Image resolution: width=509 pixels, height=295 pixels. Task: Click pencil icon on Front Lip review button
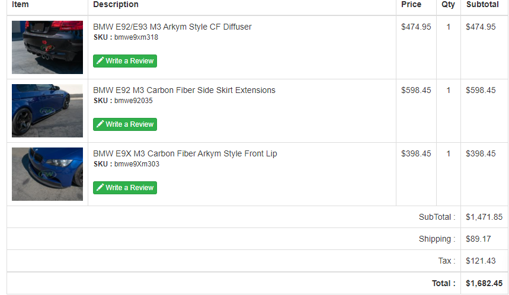pyautogui.click(x=100, y=187)
